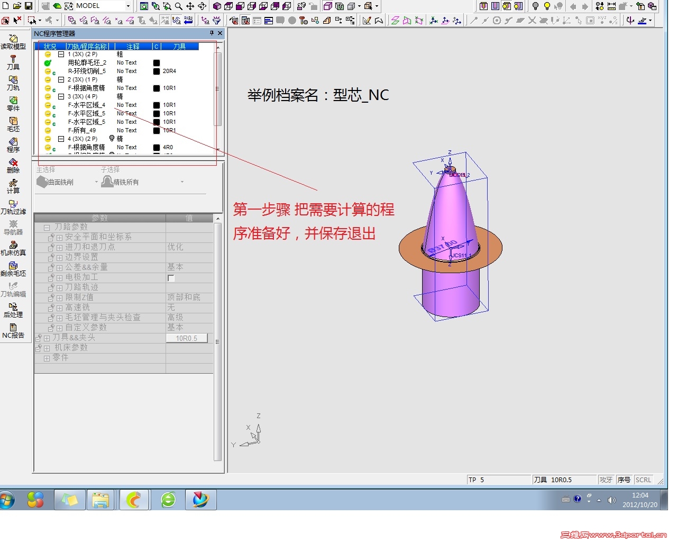Viewport: 677px width, 542px height.
Task: Generate the NC报告 report
Action: pyautogui.click(x=13, y=331)
